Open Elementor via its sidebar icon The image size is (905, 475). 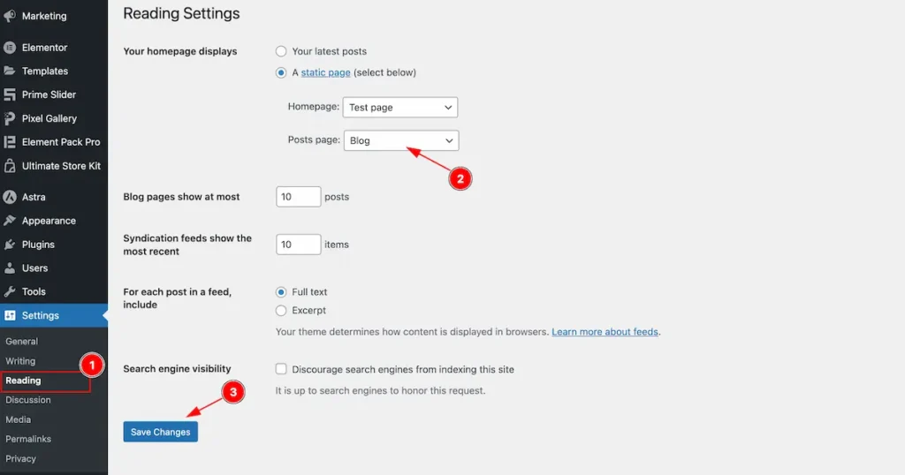tap(10, 48)
